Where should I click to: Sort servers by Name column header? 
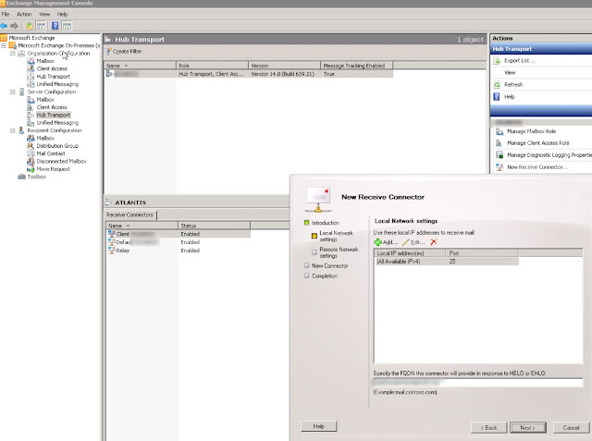[140, 66]
